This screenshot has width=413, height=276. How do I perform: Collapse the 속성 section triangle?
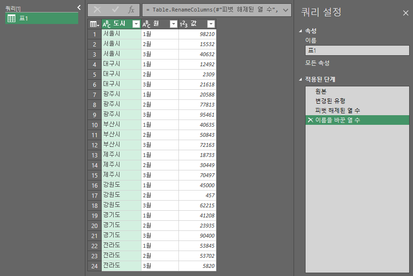click(301, 31)
